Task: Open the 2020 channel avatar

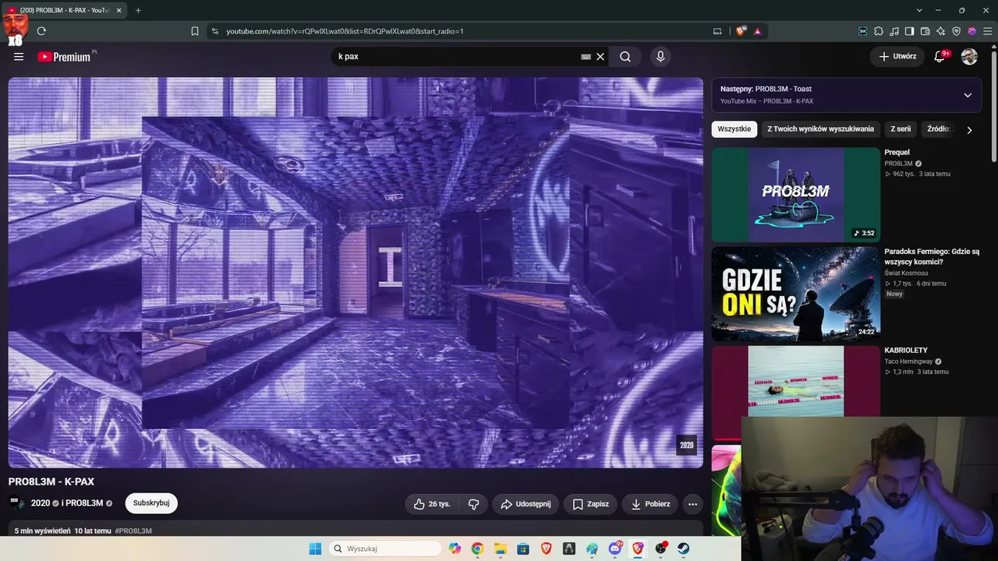Action: (x=16, y=503)
